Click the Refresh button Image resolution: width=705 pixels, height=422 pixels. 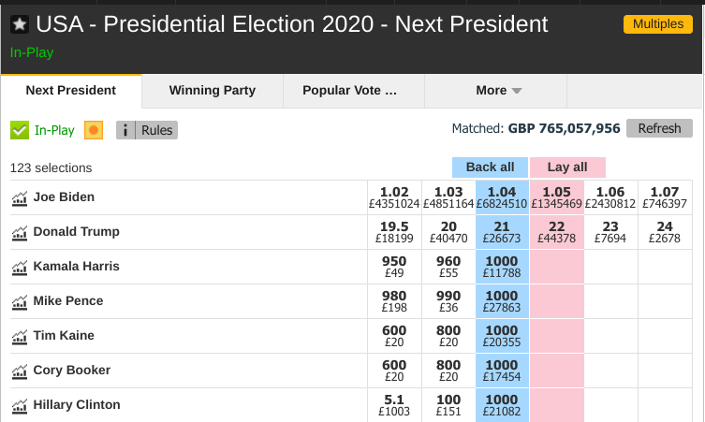click(x=659, y=128)
